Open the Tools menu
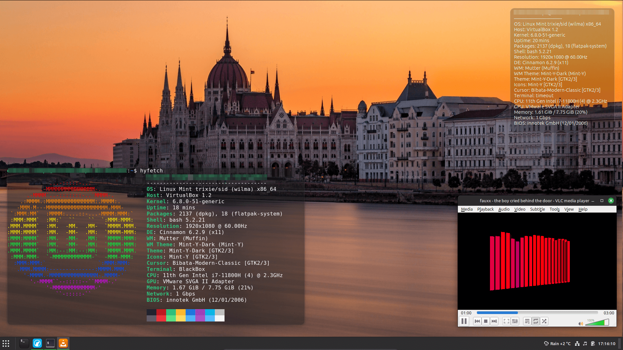Viewport: 623px width, 350px height. [555, 209]
